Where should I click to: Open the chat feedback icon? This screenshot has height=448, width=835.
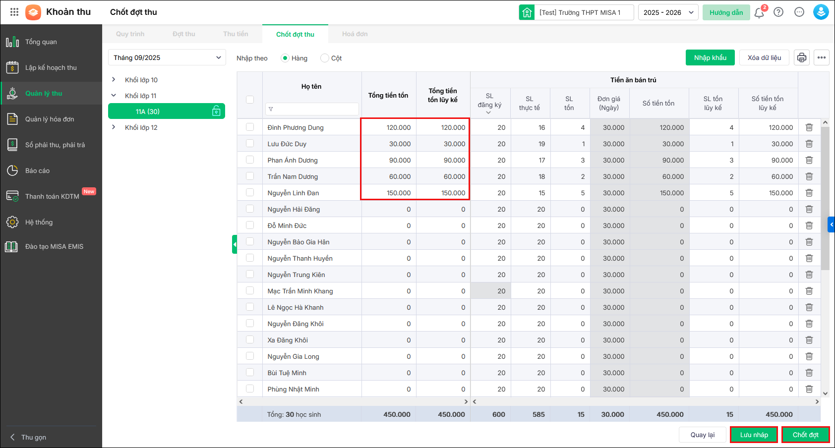pyautogui.click(x=799, y=12)
